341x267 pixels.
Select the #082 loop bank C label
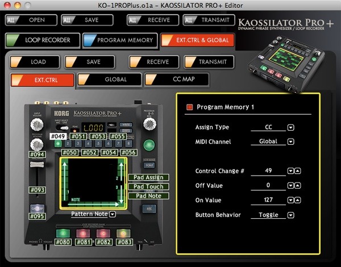104,242
